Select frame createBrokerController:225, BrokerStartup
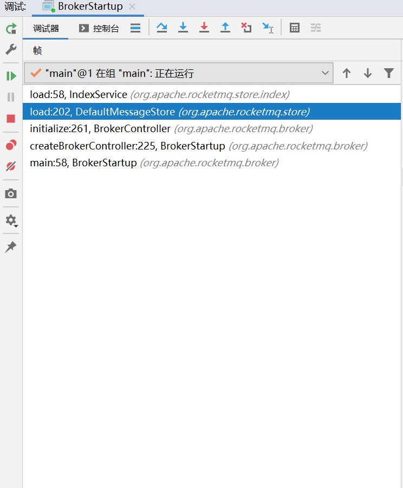The height and width of the screenshot is (488, 403). tap(212, 146)
